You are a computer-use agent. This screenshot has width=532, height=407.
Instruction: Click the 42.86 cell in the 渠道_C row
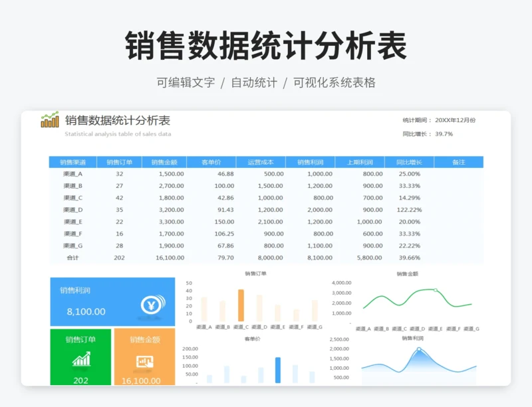coord(225,198)
